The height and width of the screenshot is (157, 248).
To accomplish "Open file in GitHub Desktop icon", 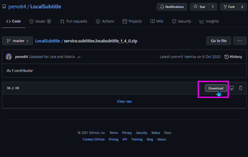I will [x=231, y=88].
